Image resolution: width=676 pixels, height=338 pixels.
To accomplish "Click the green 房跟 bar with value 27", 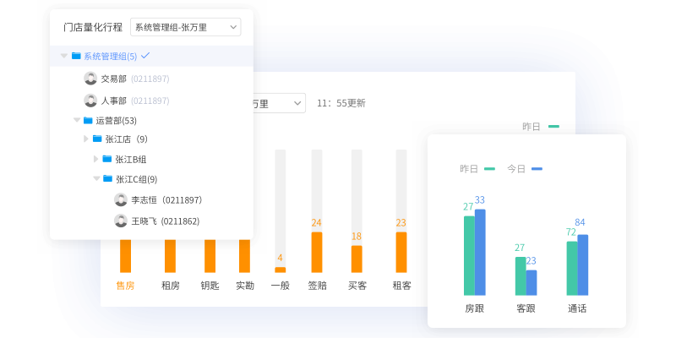I will pyautogui.click(x=469, y=256).
